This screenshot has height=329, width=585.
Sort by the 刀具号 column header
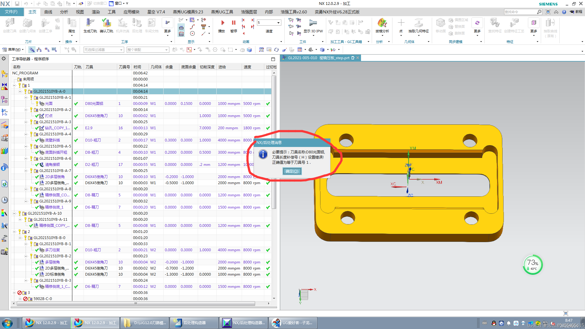(125, 67)
